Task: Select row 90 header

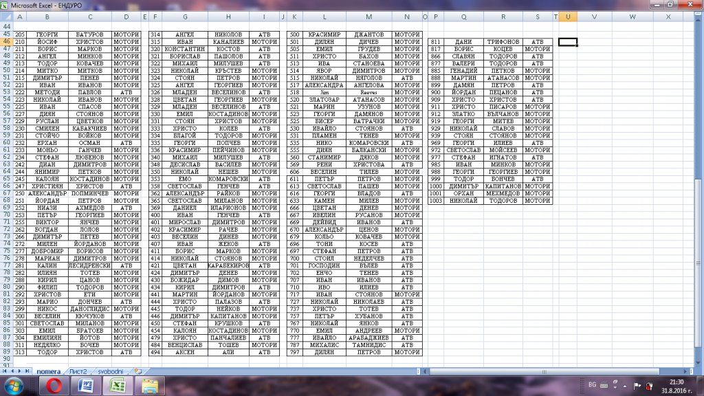Action: [x=6, y=359]
